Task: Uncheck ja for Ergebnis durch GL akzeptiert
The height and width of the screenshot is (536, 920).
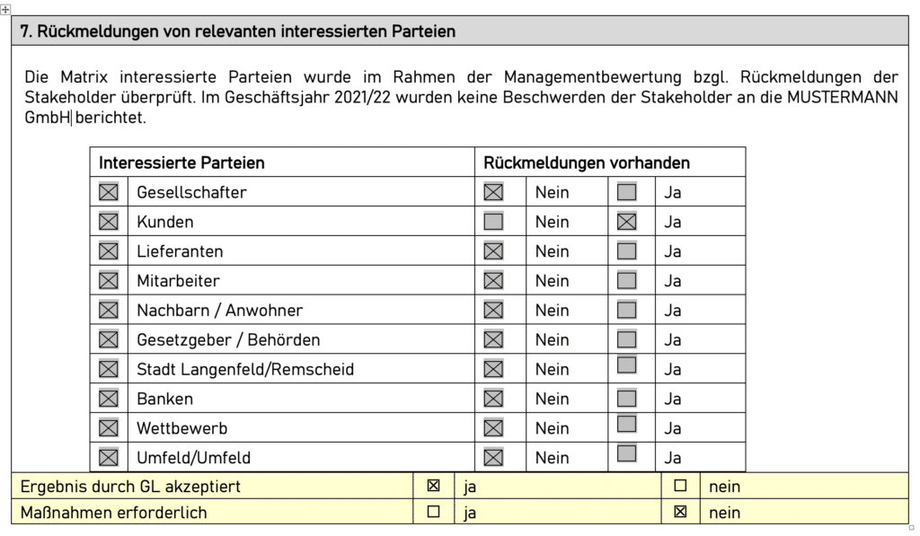Action: coord(434,486)
